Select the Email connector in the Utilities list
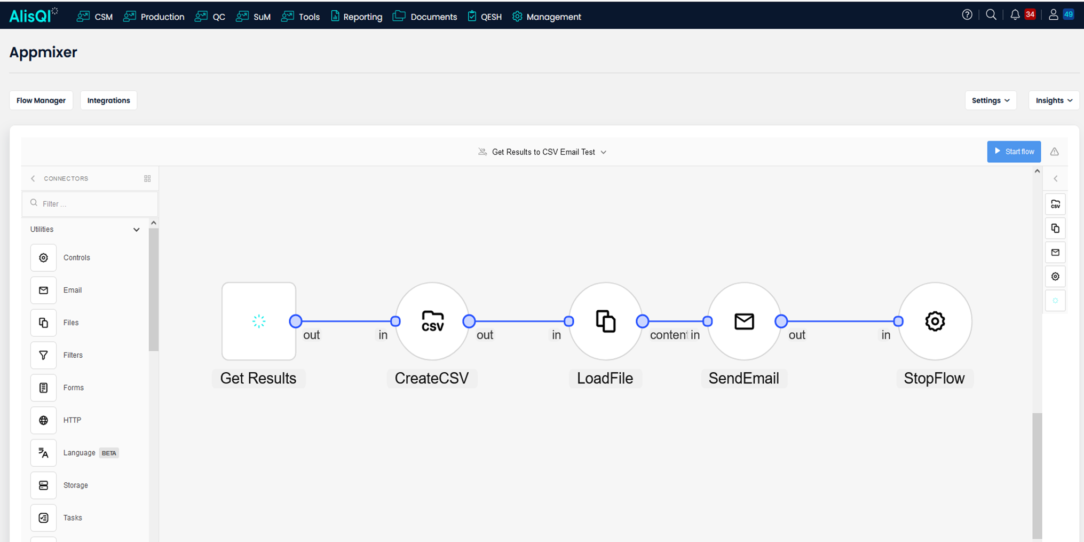1084x542 pixels. point(43,290)
